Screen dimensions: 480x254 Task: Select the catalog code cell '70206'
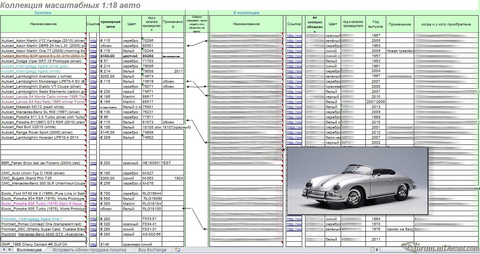click(152, 41)
